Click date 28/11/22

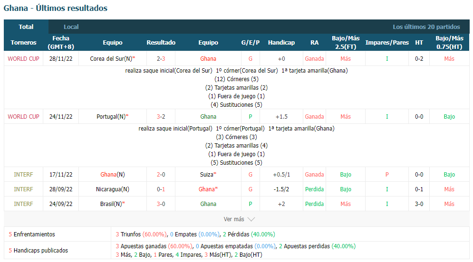pos(61,59)
